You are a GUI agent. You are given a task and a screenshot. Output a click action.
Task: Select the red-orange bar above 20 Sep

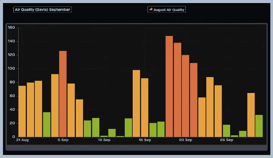[x=185, y=96]
